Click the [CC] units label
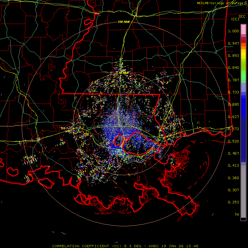The height and width of the screenshot is (248, 248). [235, 19]
